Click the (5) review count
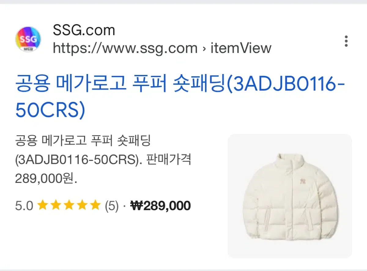The height and width of the screenshot is (271, 367). coord(112,206)
